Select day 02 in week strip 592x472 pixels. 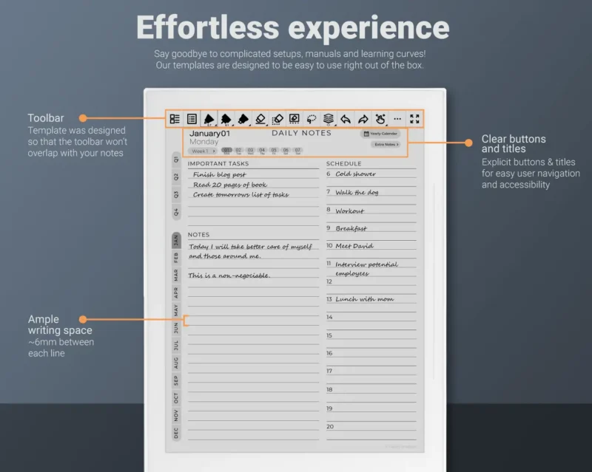pyautogui.click(x=238, y=151)
